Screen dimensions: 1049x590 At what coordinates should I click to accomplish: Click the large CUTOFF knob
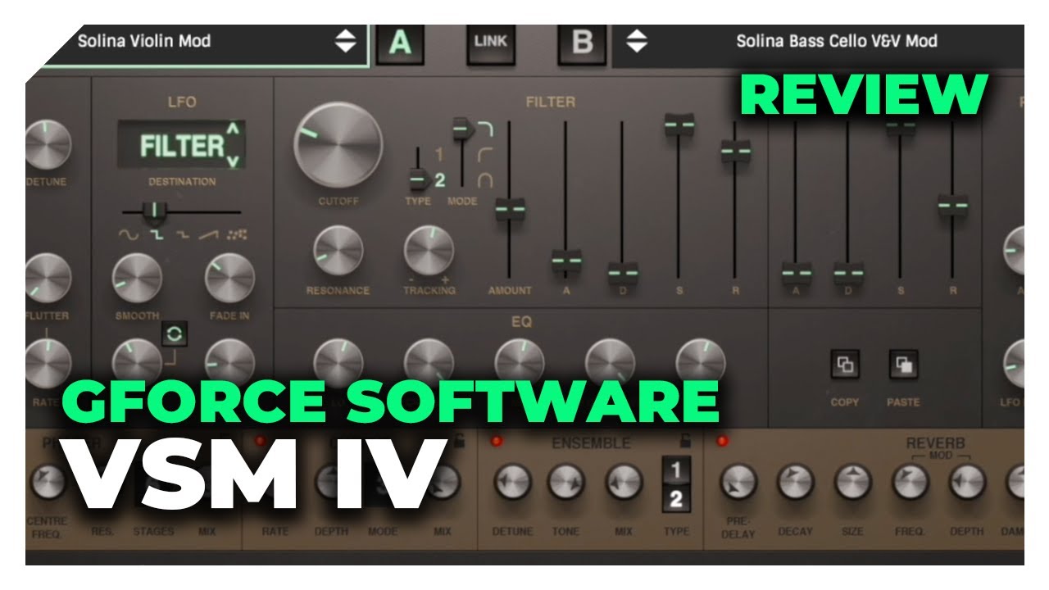point(338,147)
